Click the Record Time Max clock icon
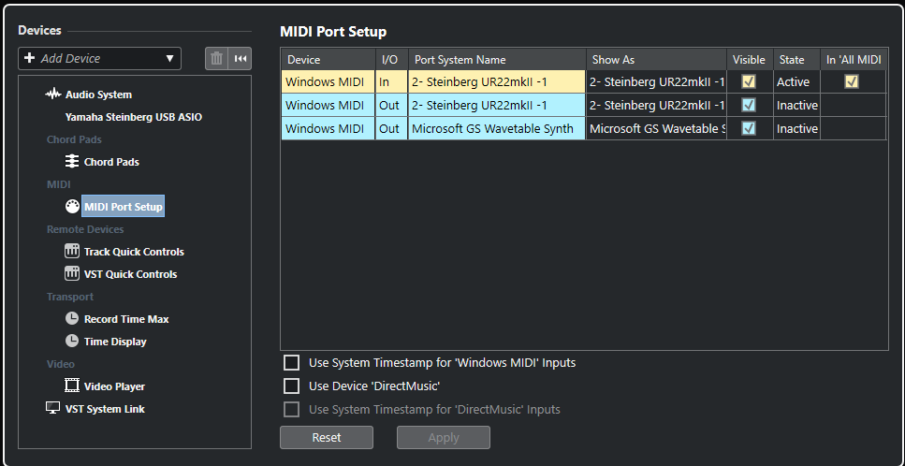The image size is (905, 466). pyautogui.click(x=71, y=318)
